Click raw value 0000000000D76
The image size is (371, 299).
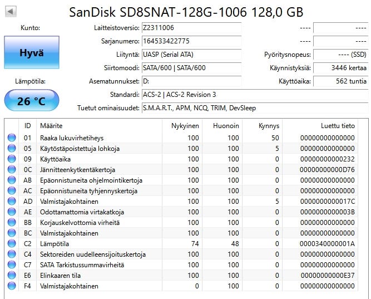(327, 170)
